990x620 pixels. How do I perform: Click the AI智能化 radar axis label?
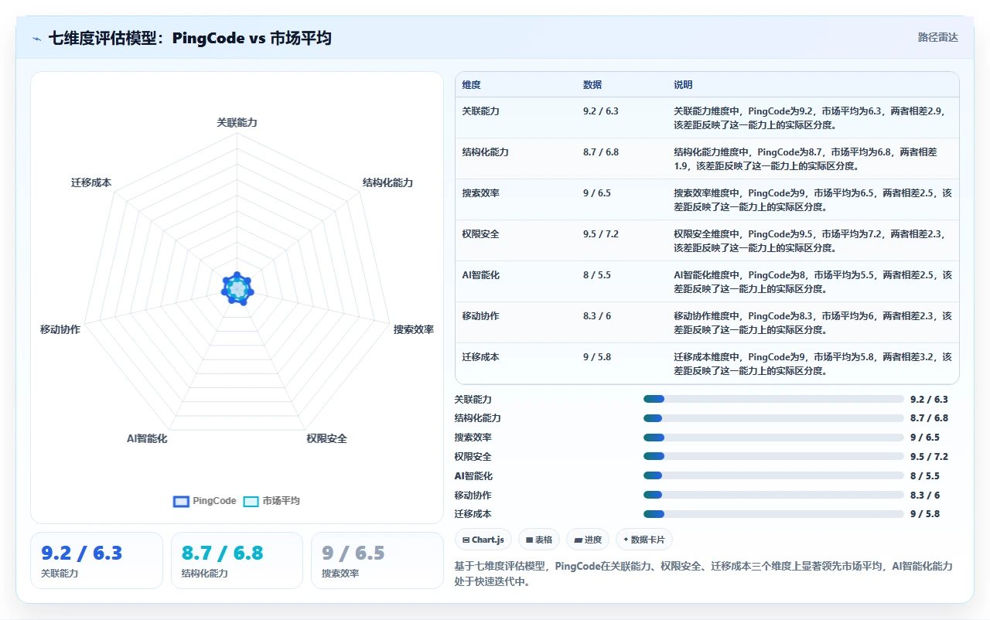point(147,439)
